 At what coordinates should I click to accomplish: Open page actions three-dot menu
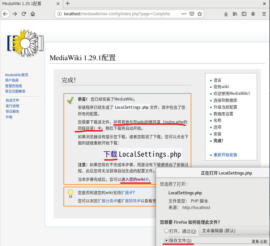184,14
